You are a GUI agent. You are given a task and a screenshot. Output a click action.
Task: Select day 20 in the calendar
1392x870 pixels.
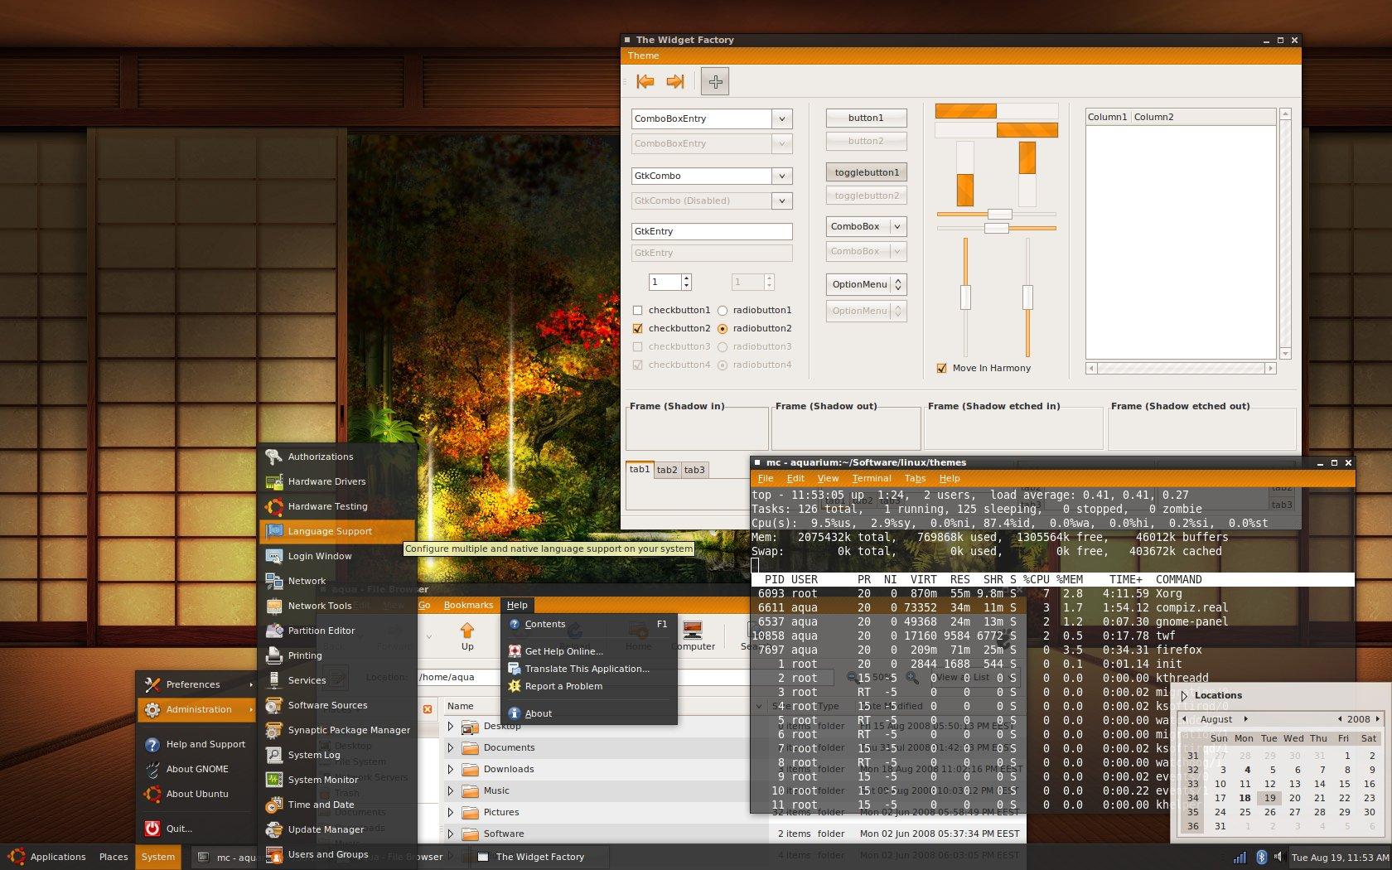(1294, 798)
